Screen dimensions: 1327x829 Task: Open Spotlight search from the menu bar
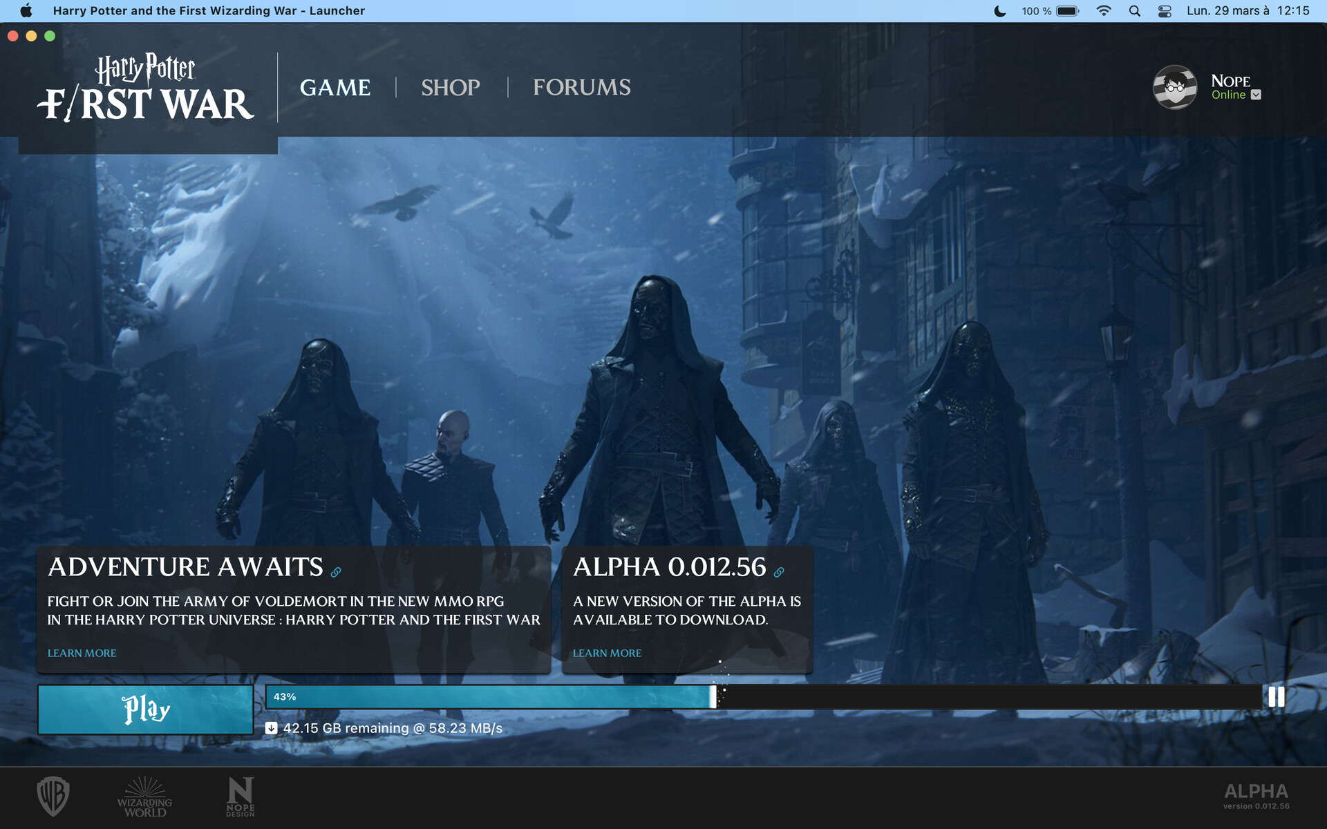[1135, 10]
